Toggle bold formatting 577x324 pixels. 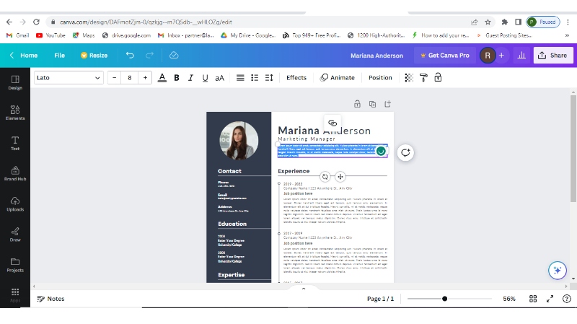[x=177, y=78]
